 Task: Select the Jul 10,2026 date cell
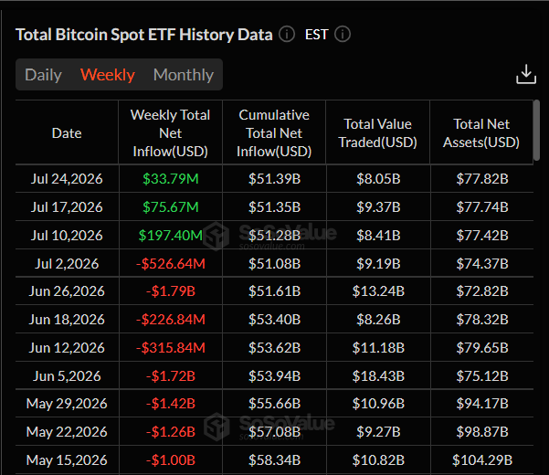67,236
